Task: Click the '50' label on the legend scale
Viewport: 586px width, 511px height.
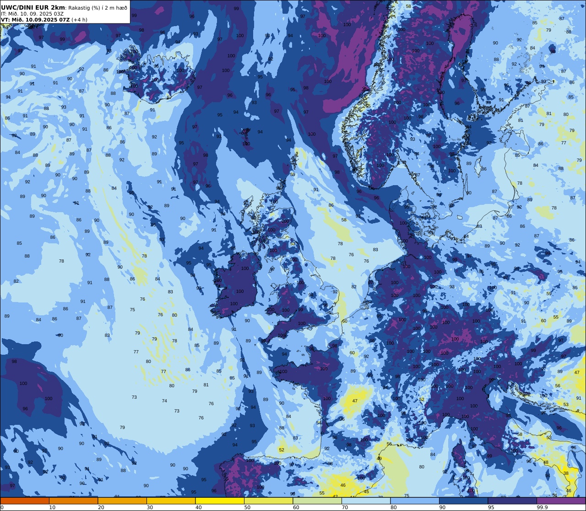Action: (247, 507)
